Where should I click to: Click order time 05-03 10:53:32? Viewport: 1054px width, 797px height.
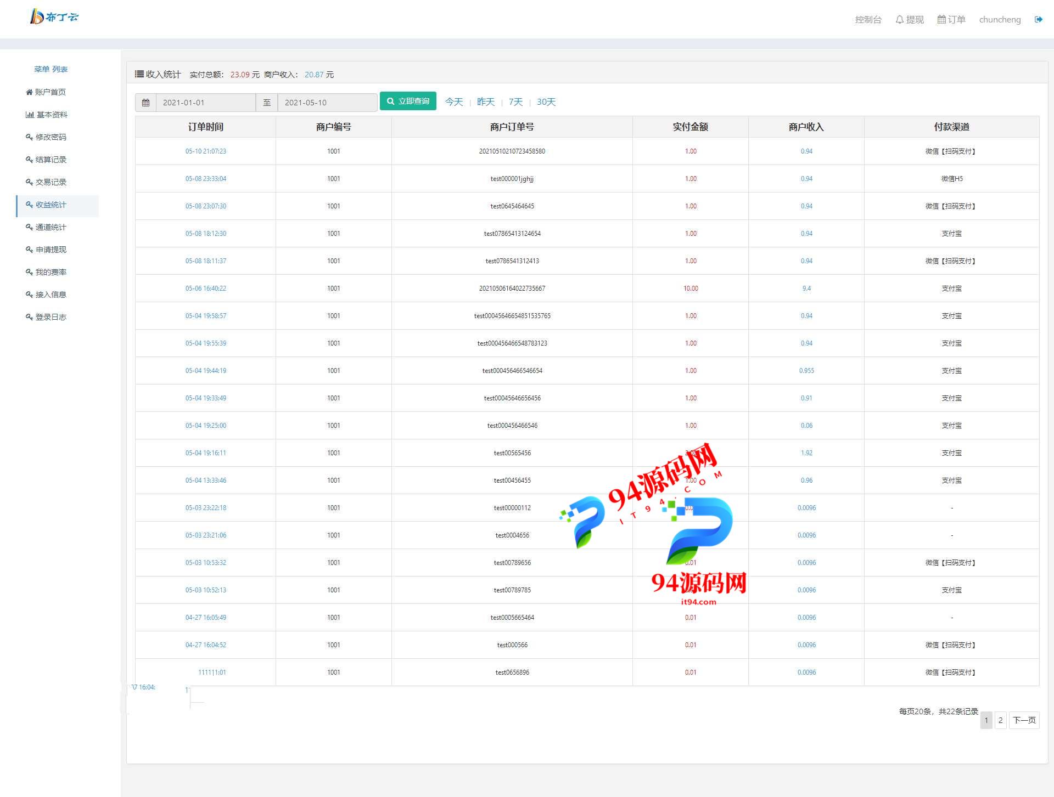[x=206, y=563]
